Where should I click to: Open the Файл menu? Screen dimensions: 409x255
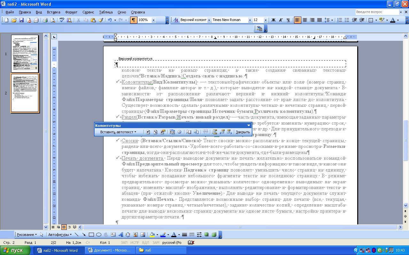click(x=10, y=12)
